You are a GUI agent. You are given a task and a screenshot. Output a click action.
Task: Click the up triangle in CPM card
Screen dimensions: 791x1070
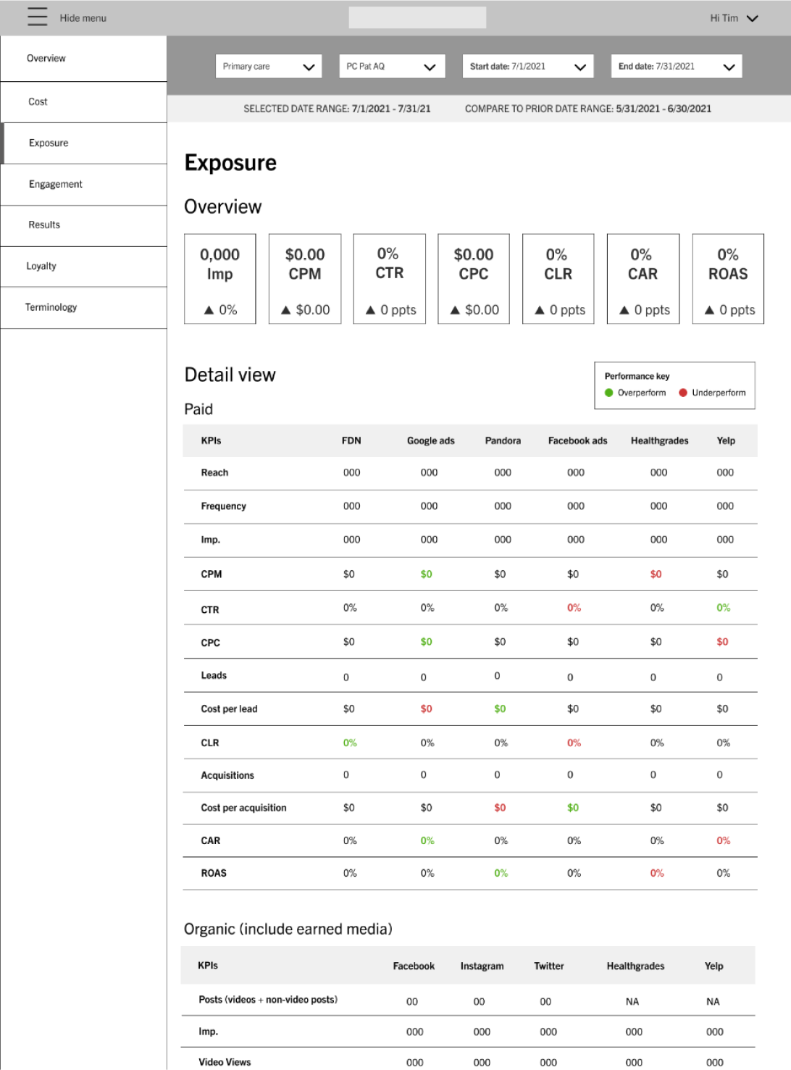click(x=285, y=310)
